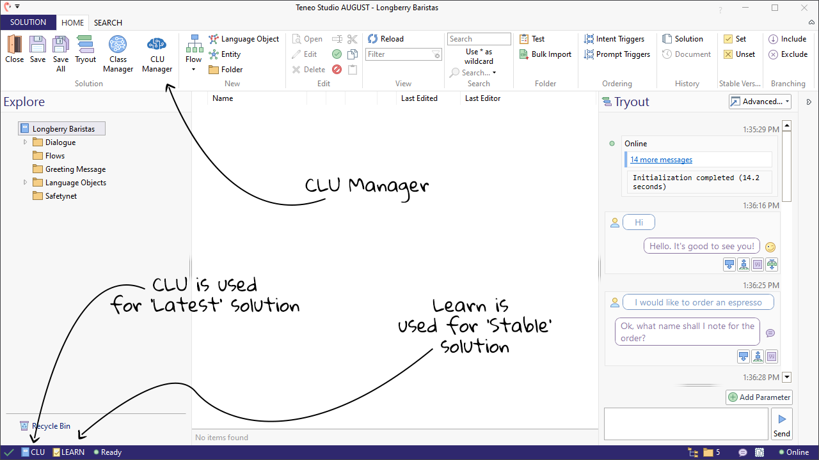Image resolution: width=819 pixels, height=460 pixels.
Task: Click the Test icon in Folder group
Action: [523, 39]
